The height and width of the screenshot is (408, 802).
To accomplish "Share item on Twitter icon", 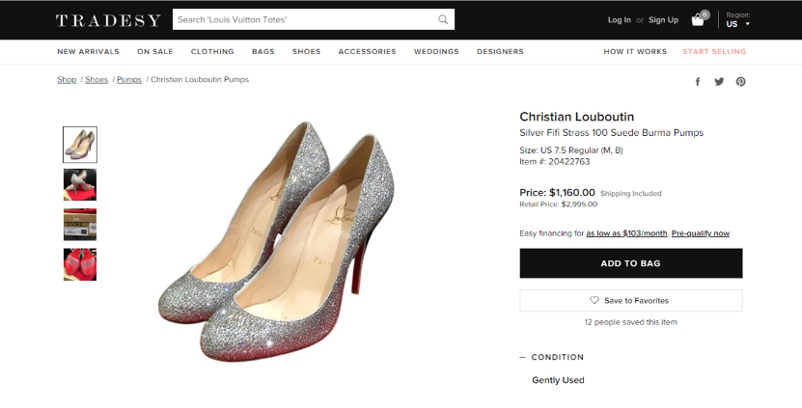I will point(719,81).
